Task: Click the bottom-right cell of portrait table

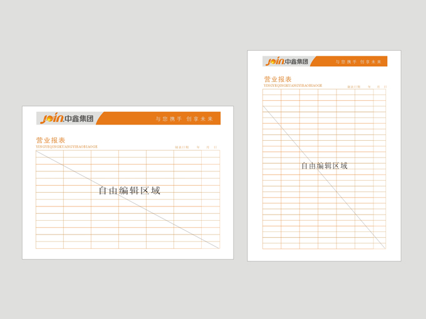Action: click(380, 246)
